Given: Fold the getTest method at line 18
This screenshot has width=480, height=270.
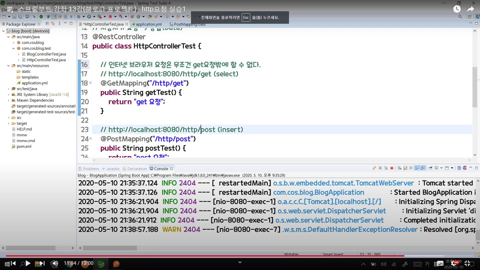Looking at the screenshot, I should pos(90,83).
